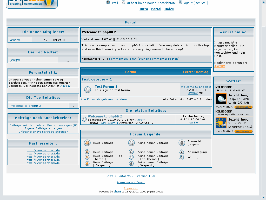
Task: Click the private messages icon in header
Action: (123, 3)
